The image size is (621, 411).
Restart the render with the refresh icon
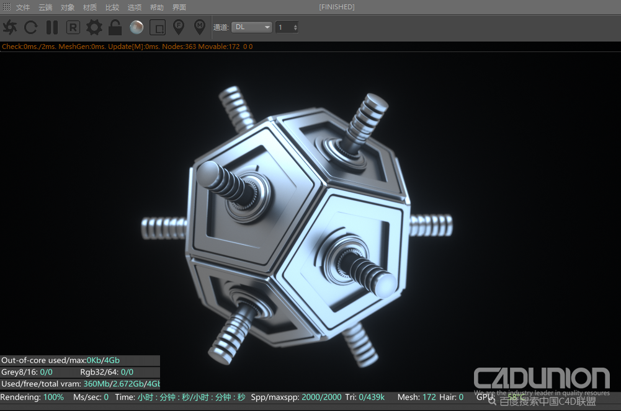click(30, 27)
